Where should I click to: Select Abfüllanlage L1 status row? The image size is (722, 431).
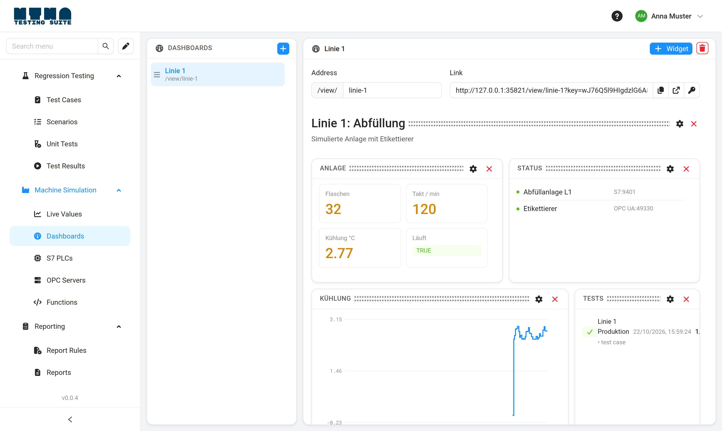[x=601, y=192]
